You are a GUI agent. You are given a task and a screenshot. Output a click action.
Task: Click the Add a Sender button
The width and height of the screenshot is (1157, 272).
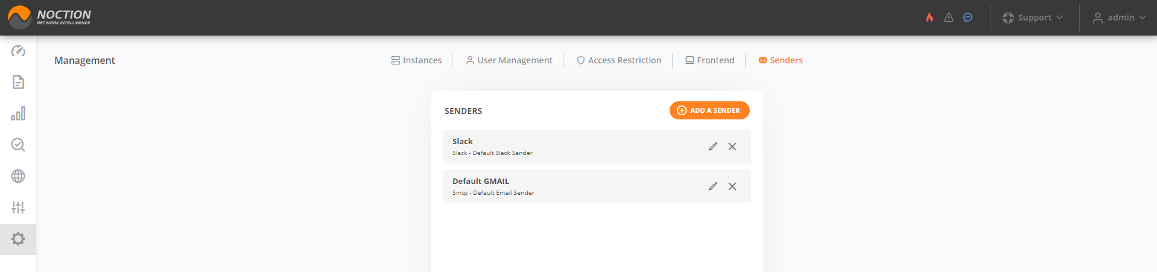[x=709, y=110]
